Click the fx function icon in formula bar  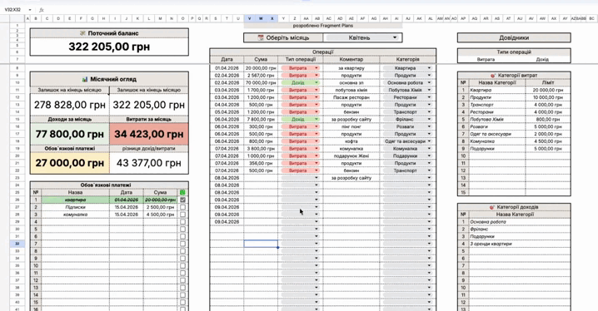(x=42, y=9)
